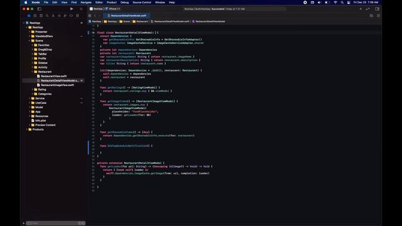Add an editor on the right

click(378, 16)
